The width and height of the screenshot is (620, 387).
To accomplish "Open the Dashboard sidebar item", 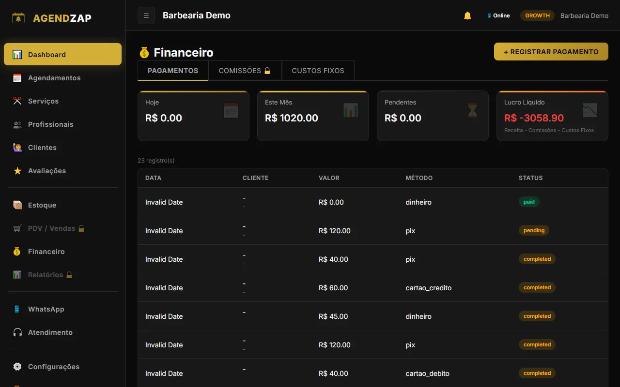I will pyautogui.click(x=62, y=55).
